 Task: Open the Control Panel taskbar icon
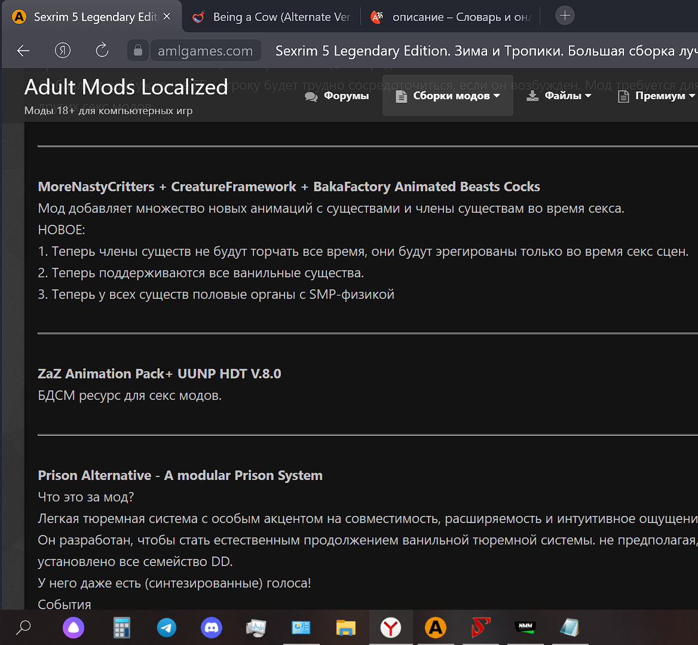tap(301, 628)
